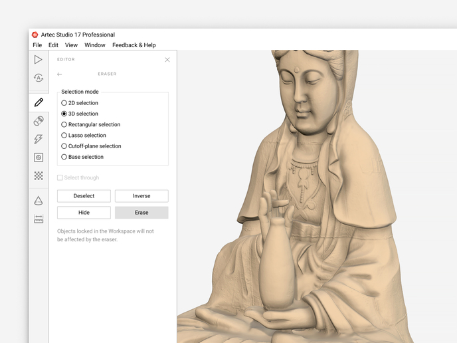The height and width of the screenshot is (343, 457).
Task: Toggle the Select through checkbox
Action: point(60,178)
